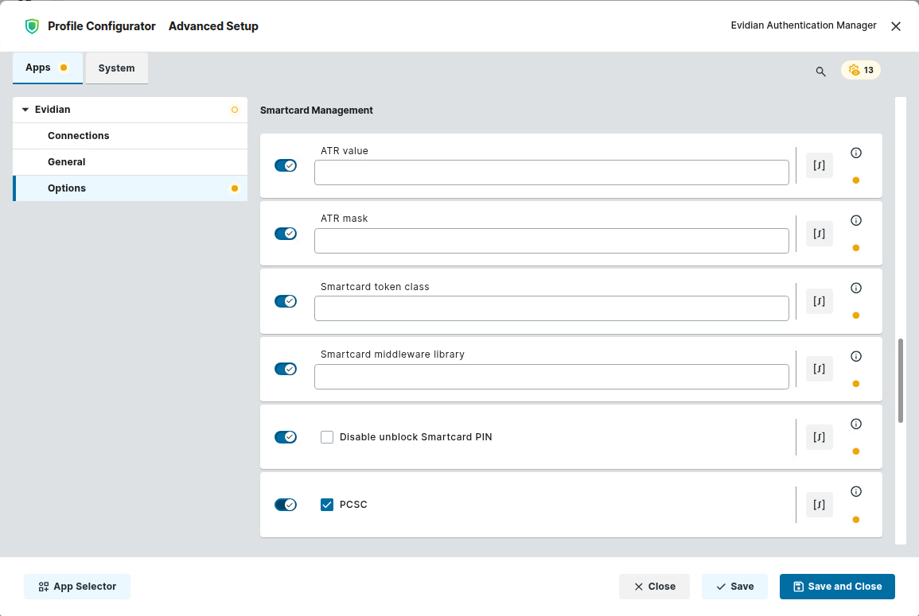Image resolution: width=919 pixels, height=616 pixels.
Task: Click the orange modified dot for ATR mask
Action: [x=855, y=248]
